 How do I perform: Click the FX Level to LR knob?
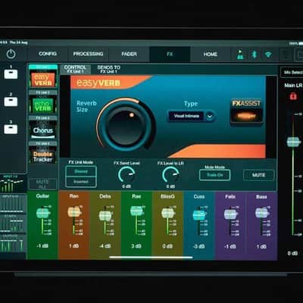click(170, 175)
